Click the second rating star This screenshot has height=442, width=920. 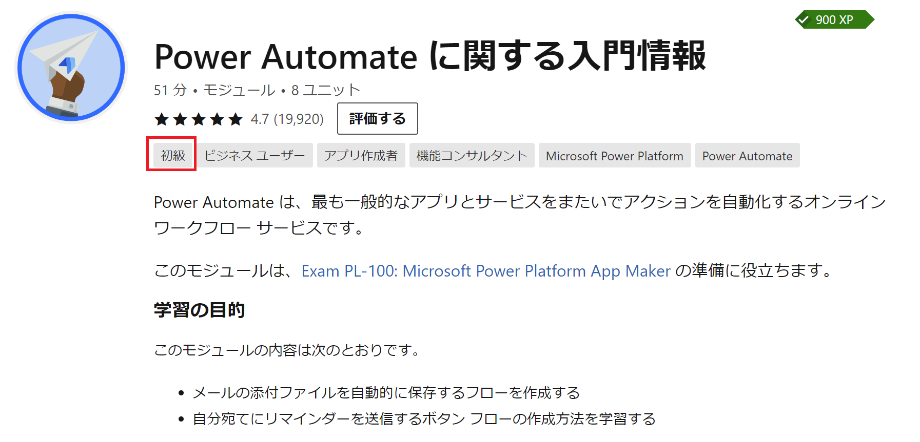coord(180,119)
